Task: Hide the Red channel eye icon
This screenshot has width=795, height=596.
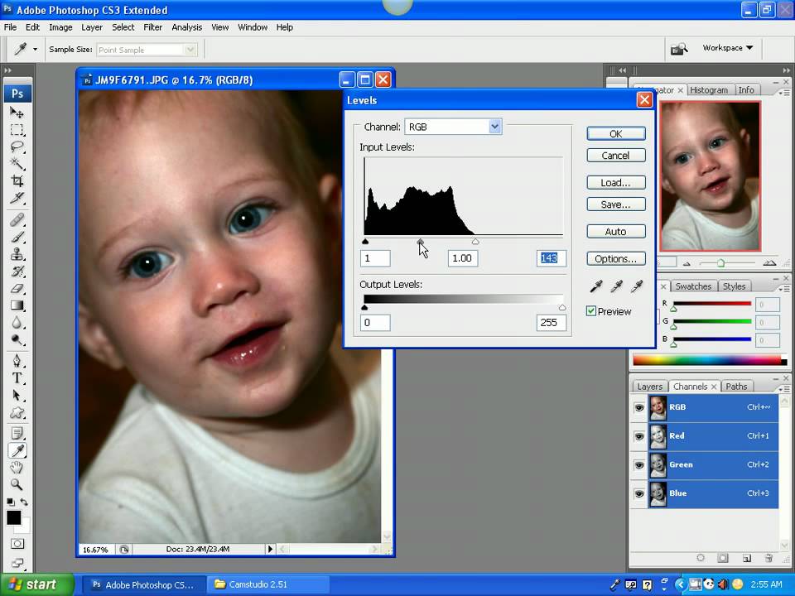Action: (638, 436)
